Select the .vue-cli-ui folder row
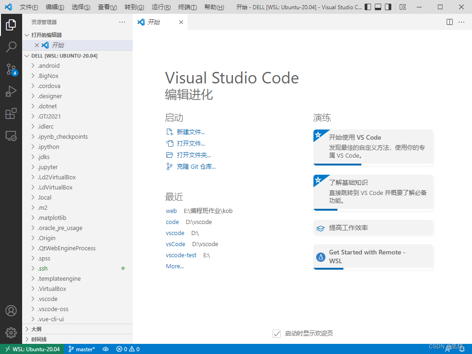Screen dimensions: 472x354 tap(77, 319)
